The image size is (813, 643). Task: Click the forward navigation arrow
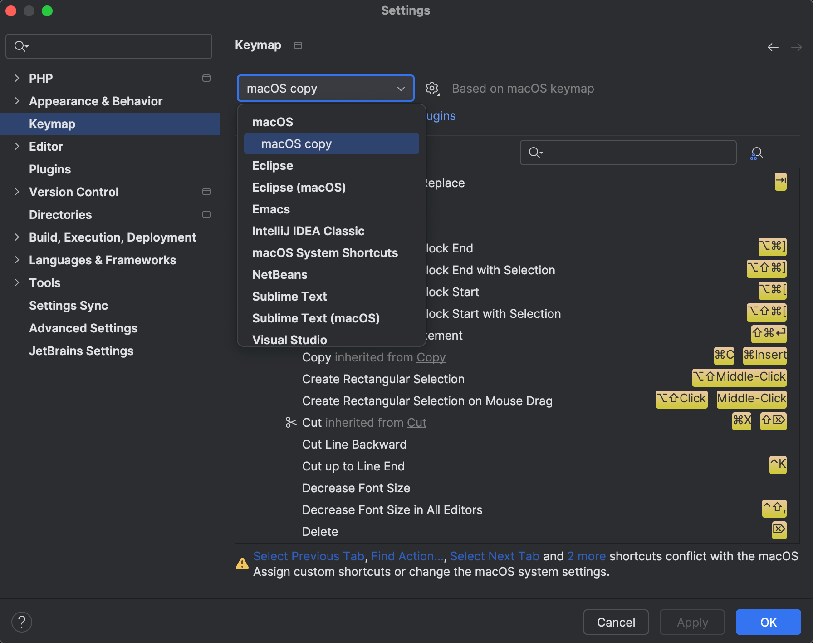(797, 47)
